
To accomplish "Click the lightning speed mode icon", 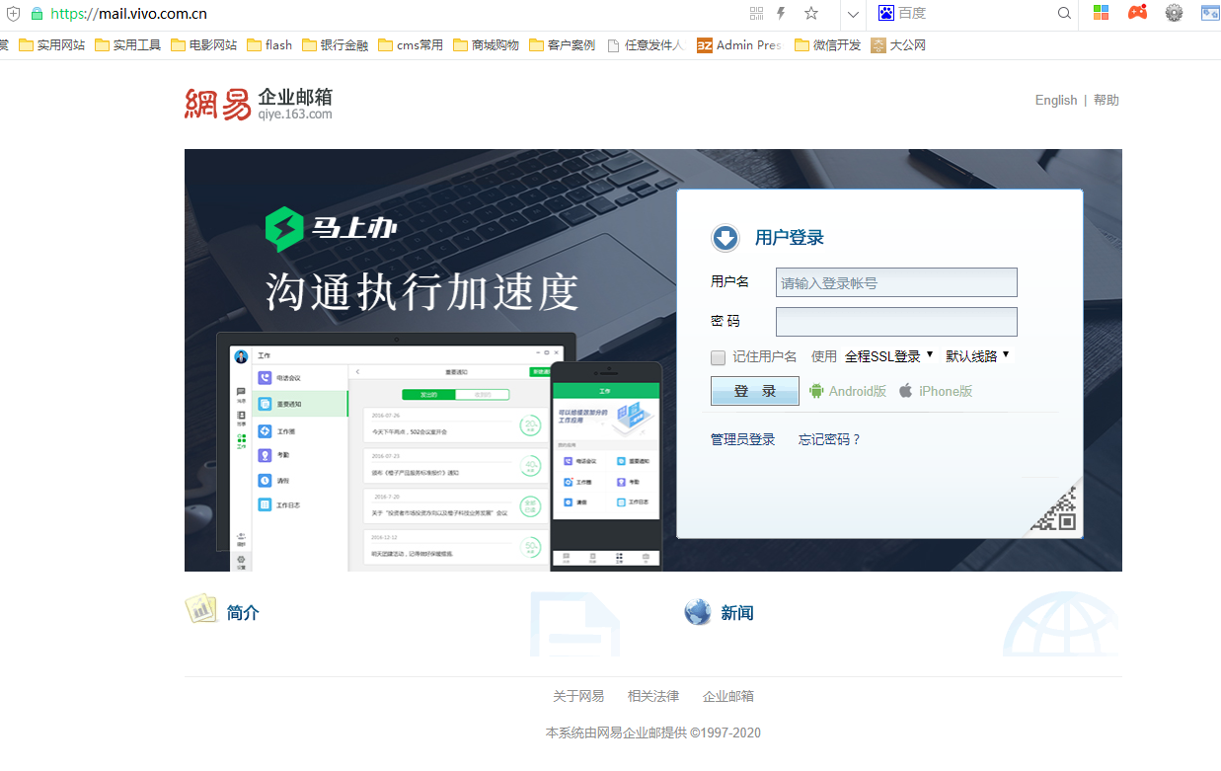I will pos(782,13).
